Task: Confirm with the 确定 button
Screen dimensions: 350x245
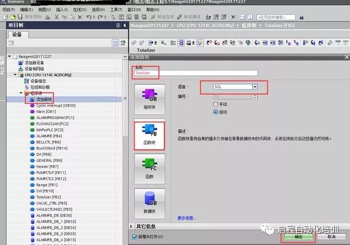Action: click(x=298, y=237)
